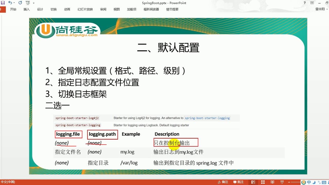Open the 情节提要 ribbon tab
Viewport: 329px width, 185px height.
click(x=172, y=9)
